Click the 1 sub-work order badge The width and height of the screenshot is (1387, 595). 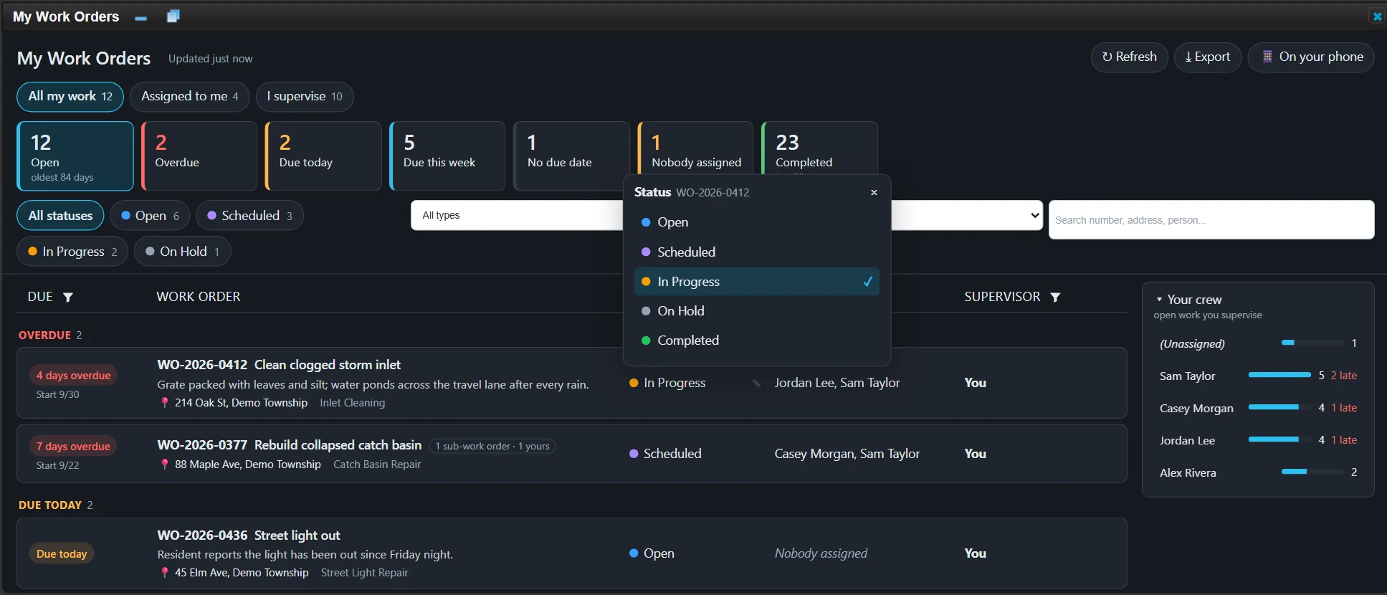492,446
